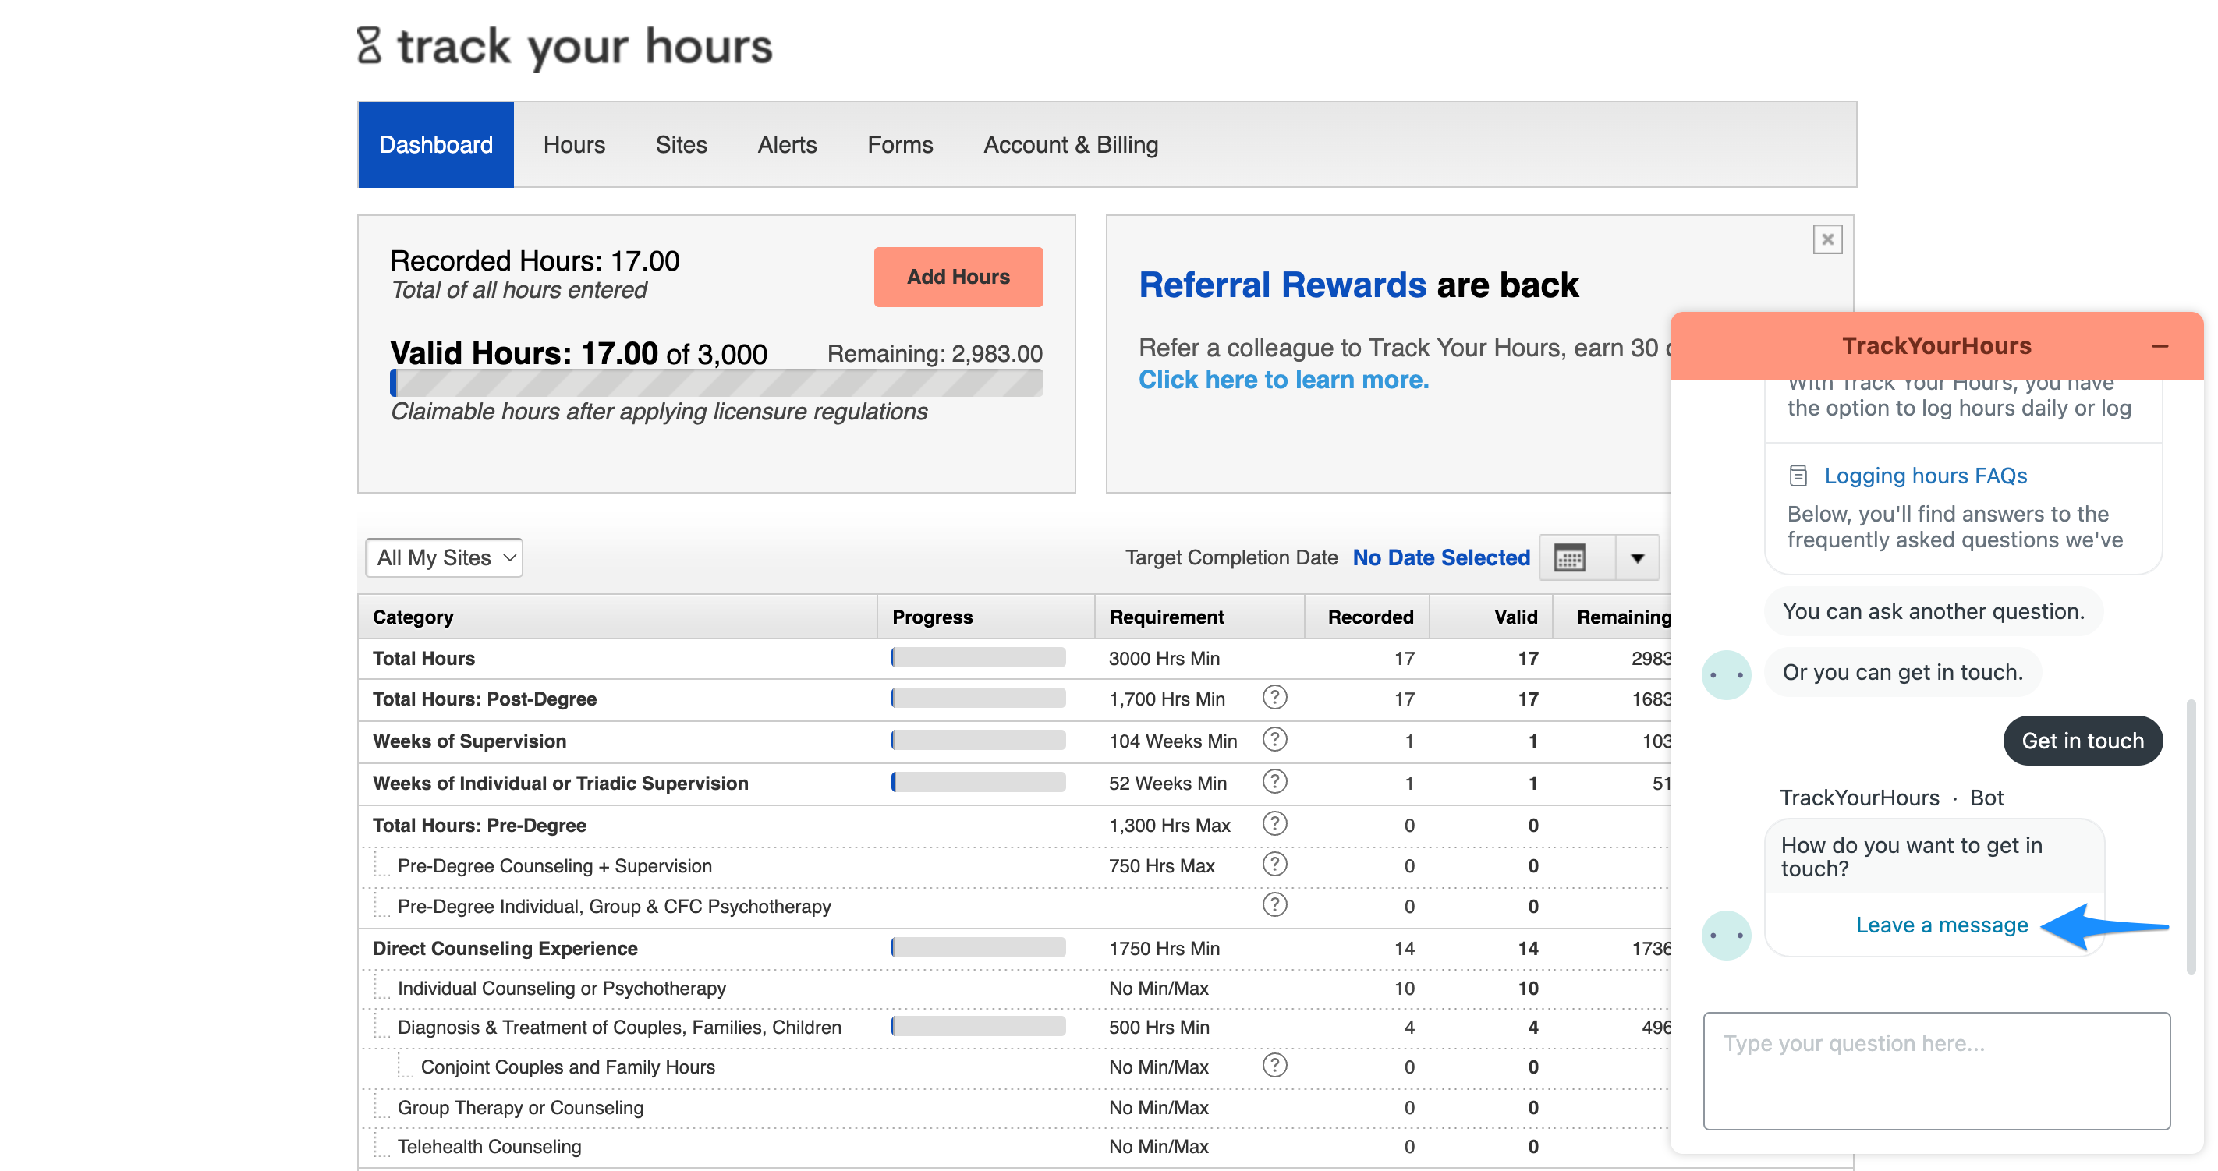Open the Account & Billing tab

[x=1070, y=145]
